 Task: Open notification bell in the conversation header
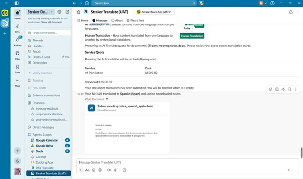[291, 12]
